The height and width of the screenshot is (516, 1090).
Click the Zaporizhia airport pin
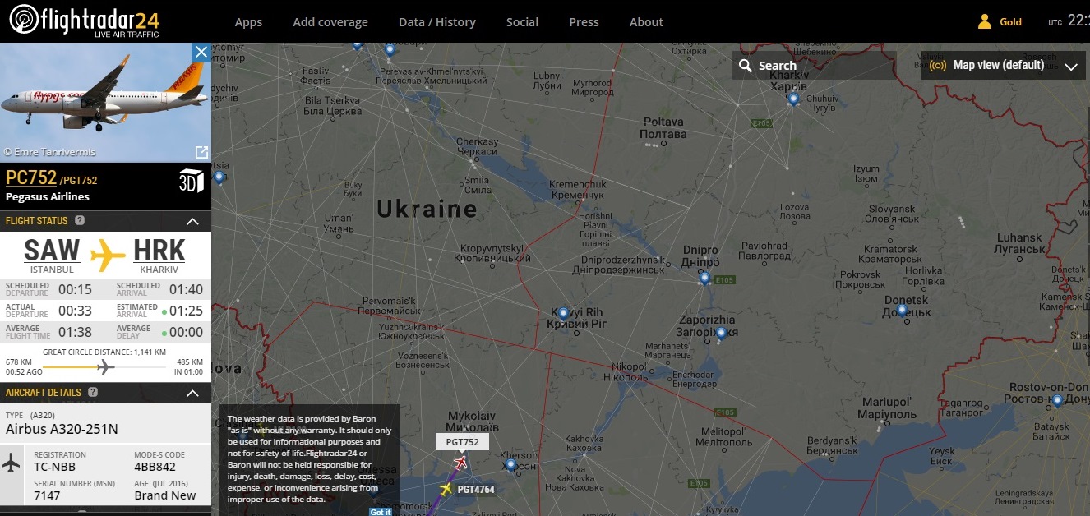[721, 333]
